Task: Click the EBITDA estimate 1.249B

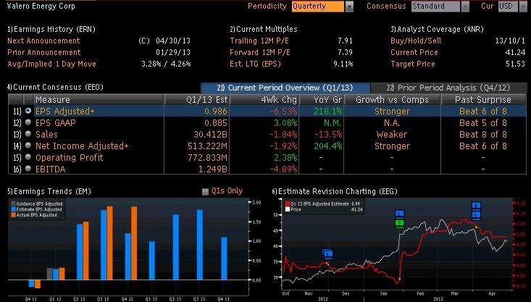Action: pos(213,169)
